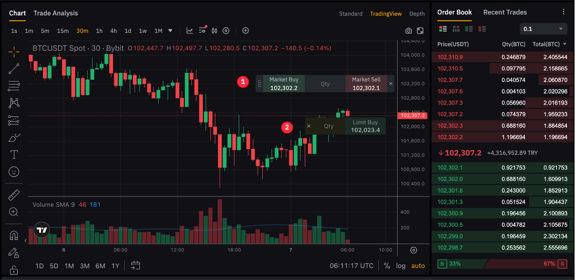Screen dimensions: 575x280
Task: Take a chart snapshot with camera icon
Action: (409, 31)
